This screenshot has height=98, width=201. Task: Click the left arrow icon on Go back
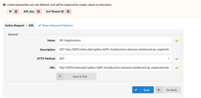pos(159,90)
